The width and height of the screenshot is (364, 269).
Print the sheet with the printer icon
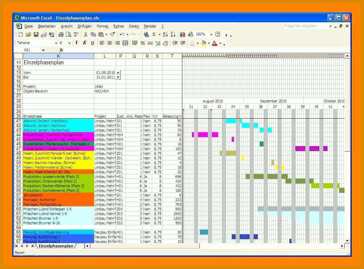coord(61,34)
